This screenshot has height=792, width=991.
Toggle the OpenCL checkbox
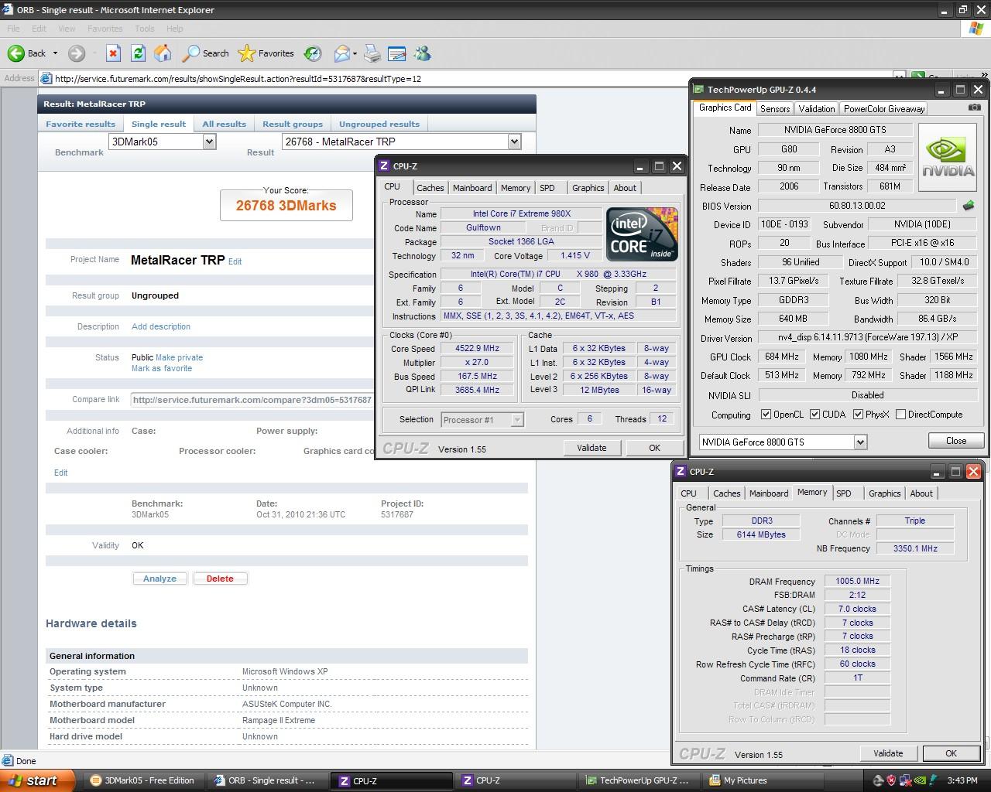click(x=766, y=415)
